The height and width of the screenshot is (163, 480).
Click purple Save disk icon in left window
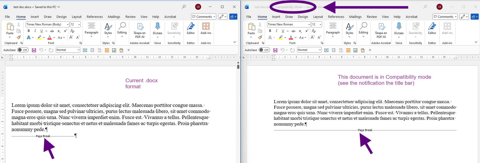click(x=34, y=50)
